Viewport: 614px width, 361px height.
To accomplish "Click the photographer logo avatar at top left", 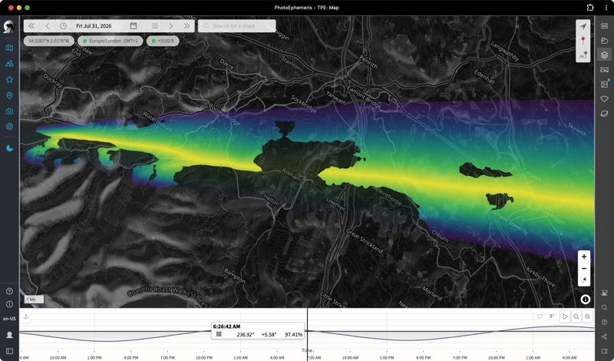I will [9, 27].
